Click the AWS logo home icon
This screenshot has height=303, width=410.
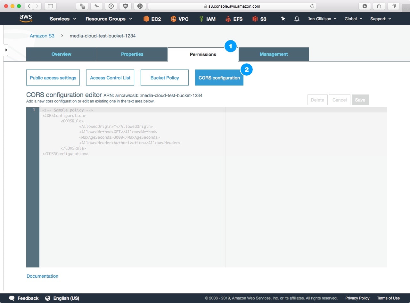click(26, 19)
